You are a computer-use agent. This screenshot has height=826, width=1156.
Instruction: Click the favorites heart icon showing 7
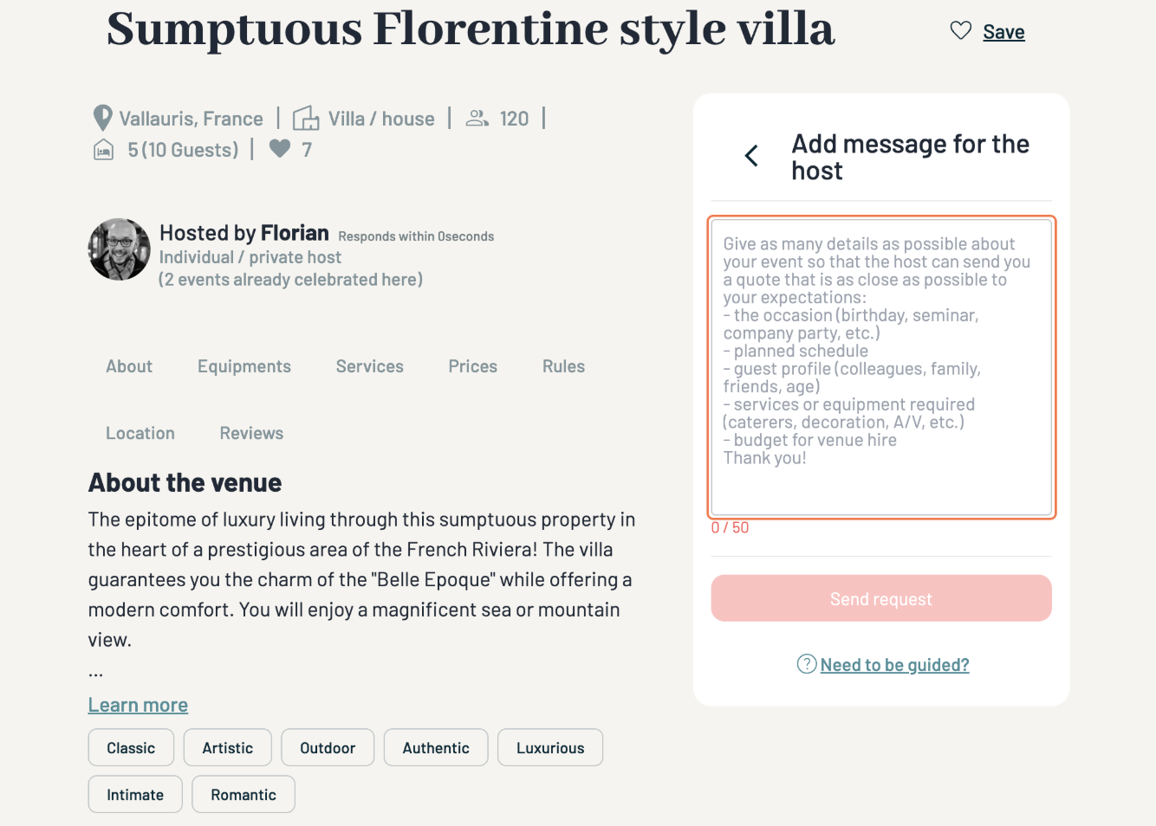click(279, 149)
